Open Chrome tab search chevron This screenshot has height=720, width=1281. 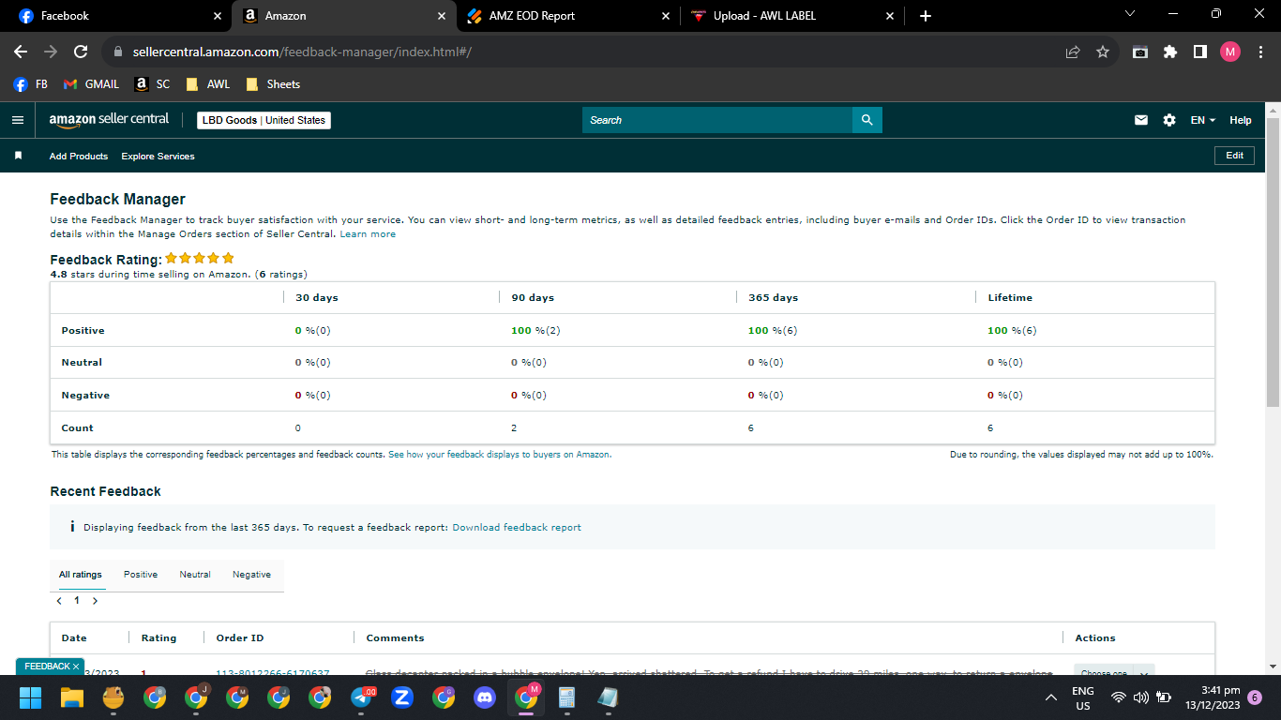pos(1129,14)
